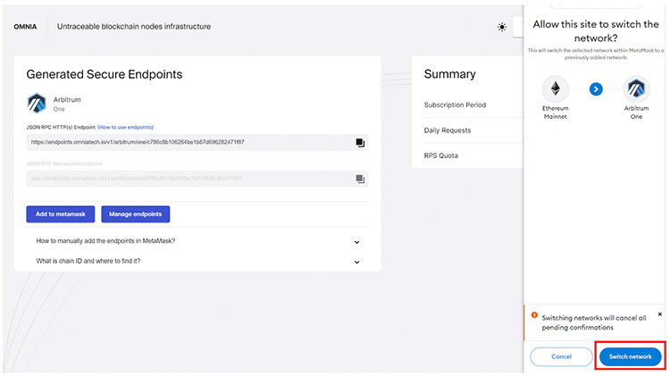
Task: Toggle the light/dark theme sun icon
Action: point(502,27)
